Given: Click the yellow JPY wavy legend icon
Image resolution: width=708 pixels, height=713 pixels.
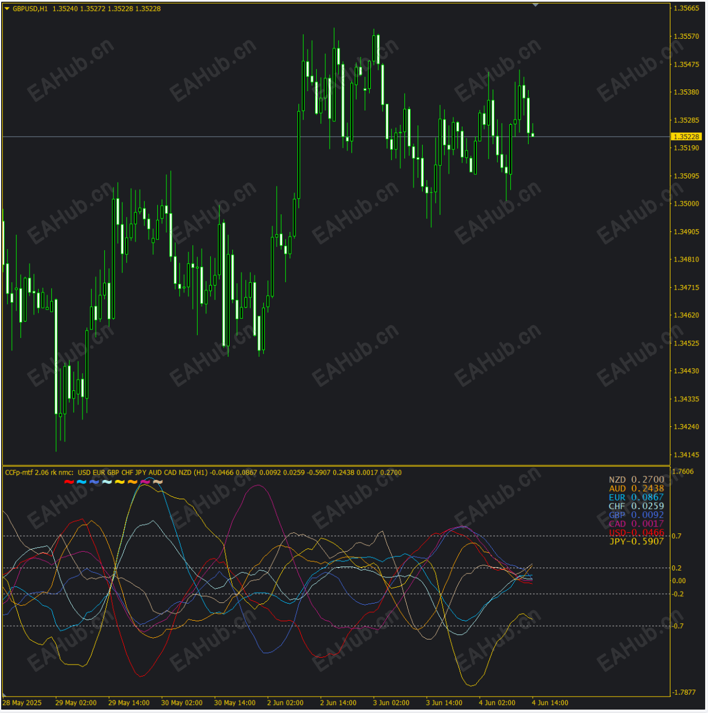Looking at the screenshot, I should [x=120, y=482].
